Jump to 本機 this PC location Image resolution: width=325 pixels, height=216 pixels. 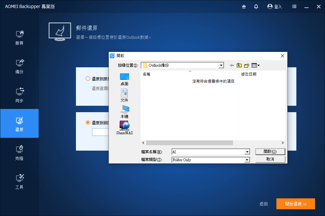pos(124,112)
